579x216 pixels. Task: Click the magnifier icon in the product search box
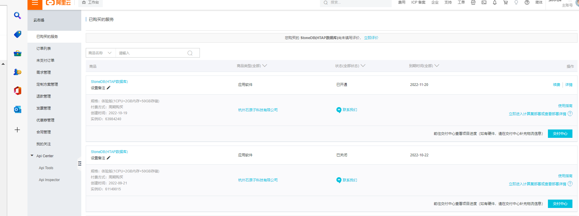tap(190, 53)
